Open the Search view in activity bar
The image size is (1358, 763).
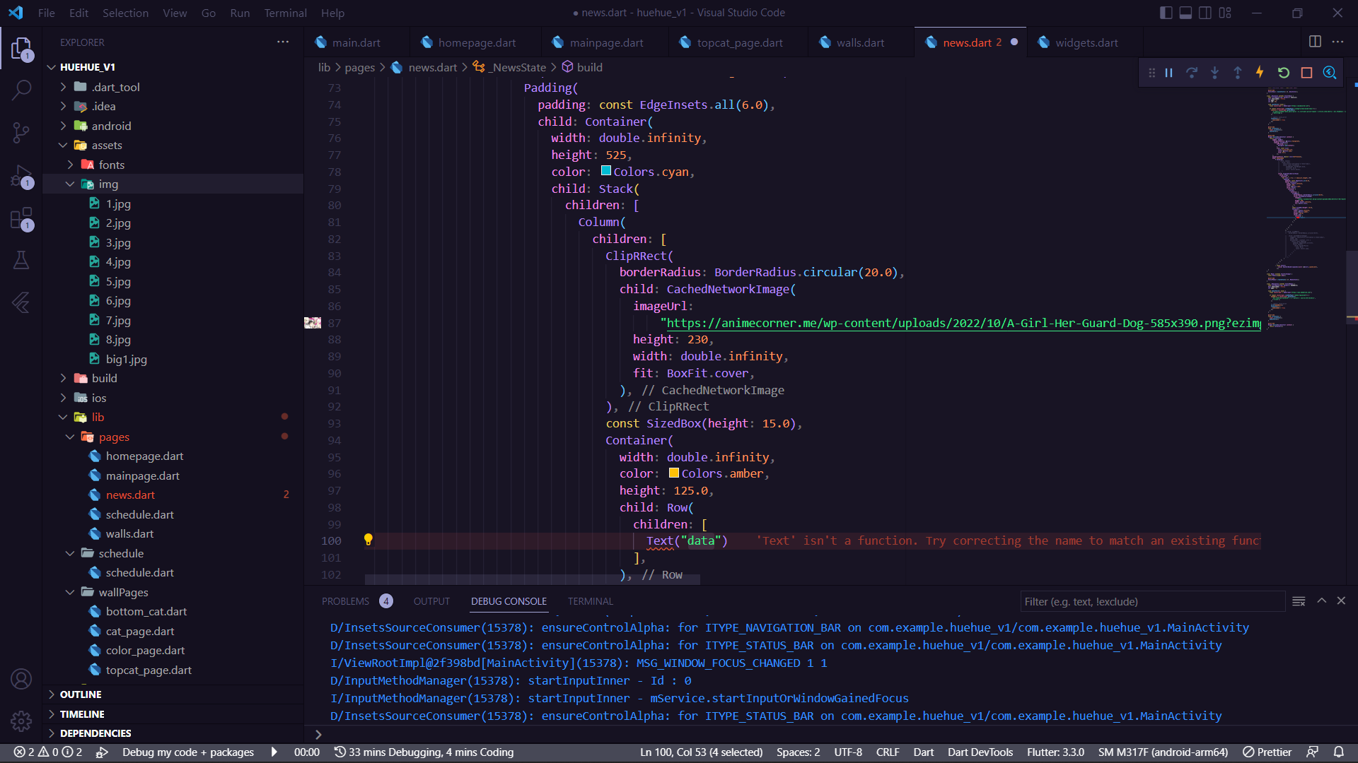[21, 90]
